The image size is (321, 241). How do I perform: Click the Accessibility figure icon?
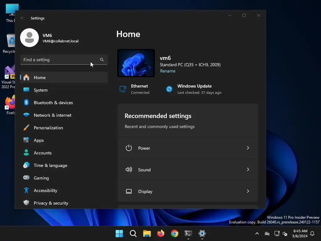coord(26,190)
